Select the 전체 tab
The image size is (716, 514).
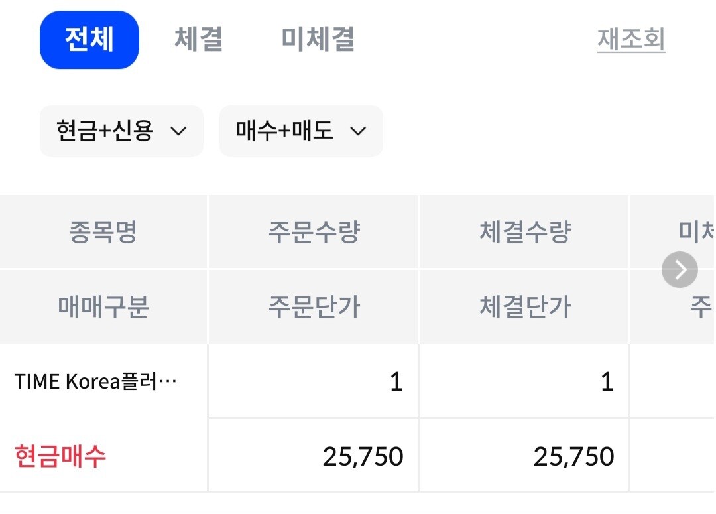(89, 40)
